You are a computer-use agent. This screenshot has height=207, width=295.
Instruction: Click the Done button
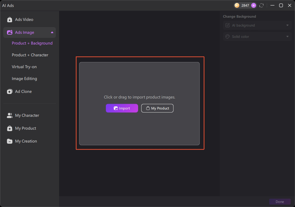(x=280, y=202)
